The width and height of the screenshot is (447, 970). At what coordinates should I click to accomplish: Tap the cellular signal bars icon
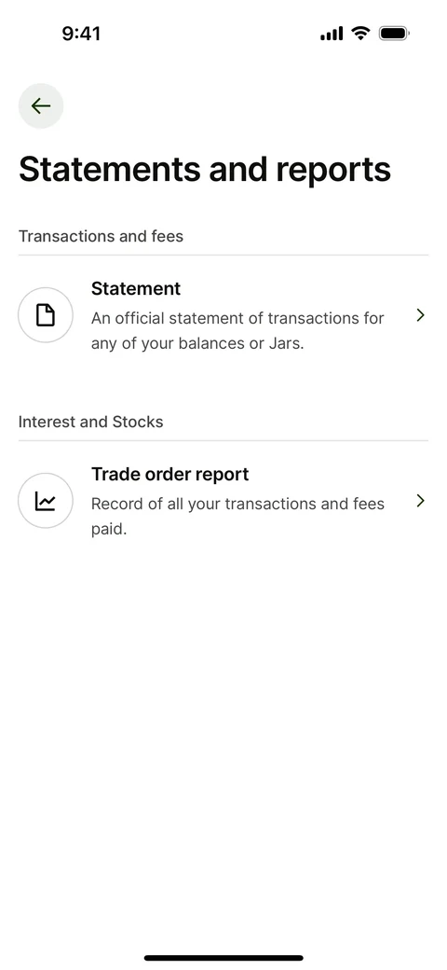332,34
